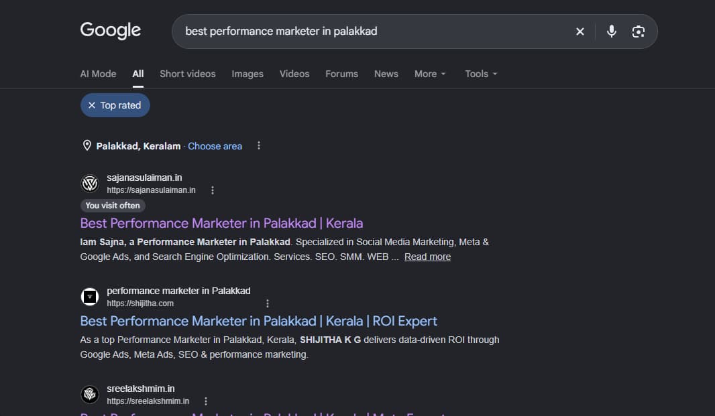Click the location pin icon
This screenshot has width=715, height=416.
click(87, 146)
